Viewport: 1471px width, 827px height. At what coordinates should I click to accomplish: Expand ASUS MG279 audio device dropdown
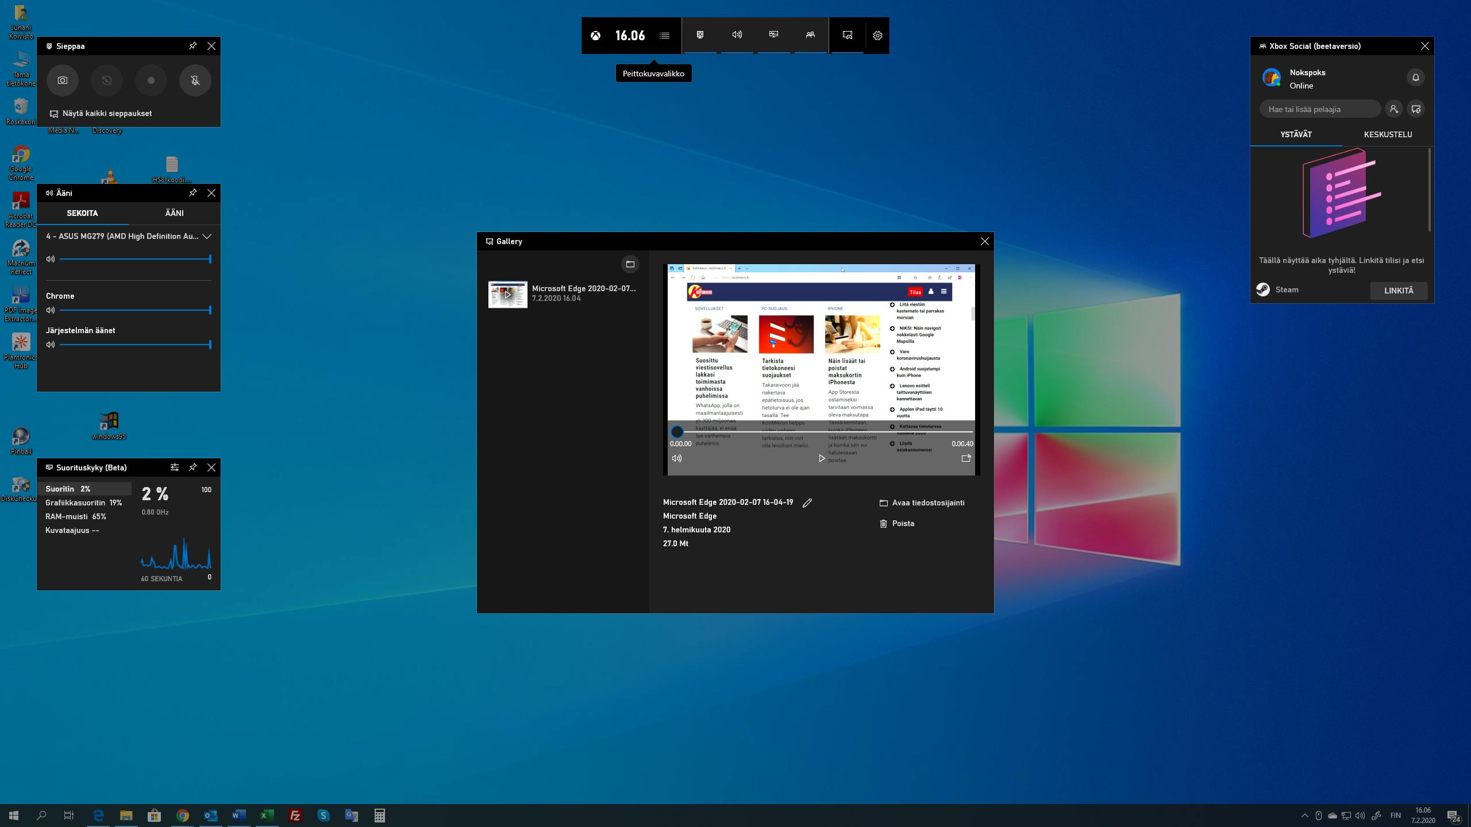pos(129,237)
